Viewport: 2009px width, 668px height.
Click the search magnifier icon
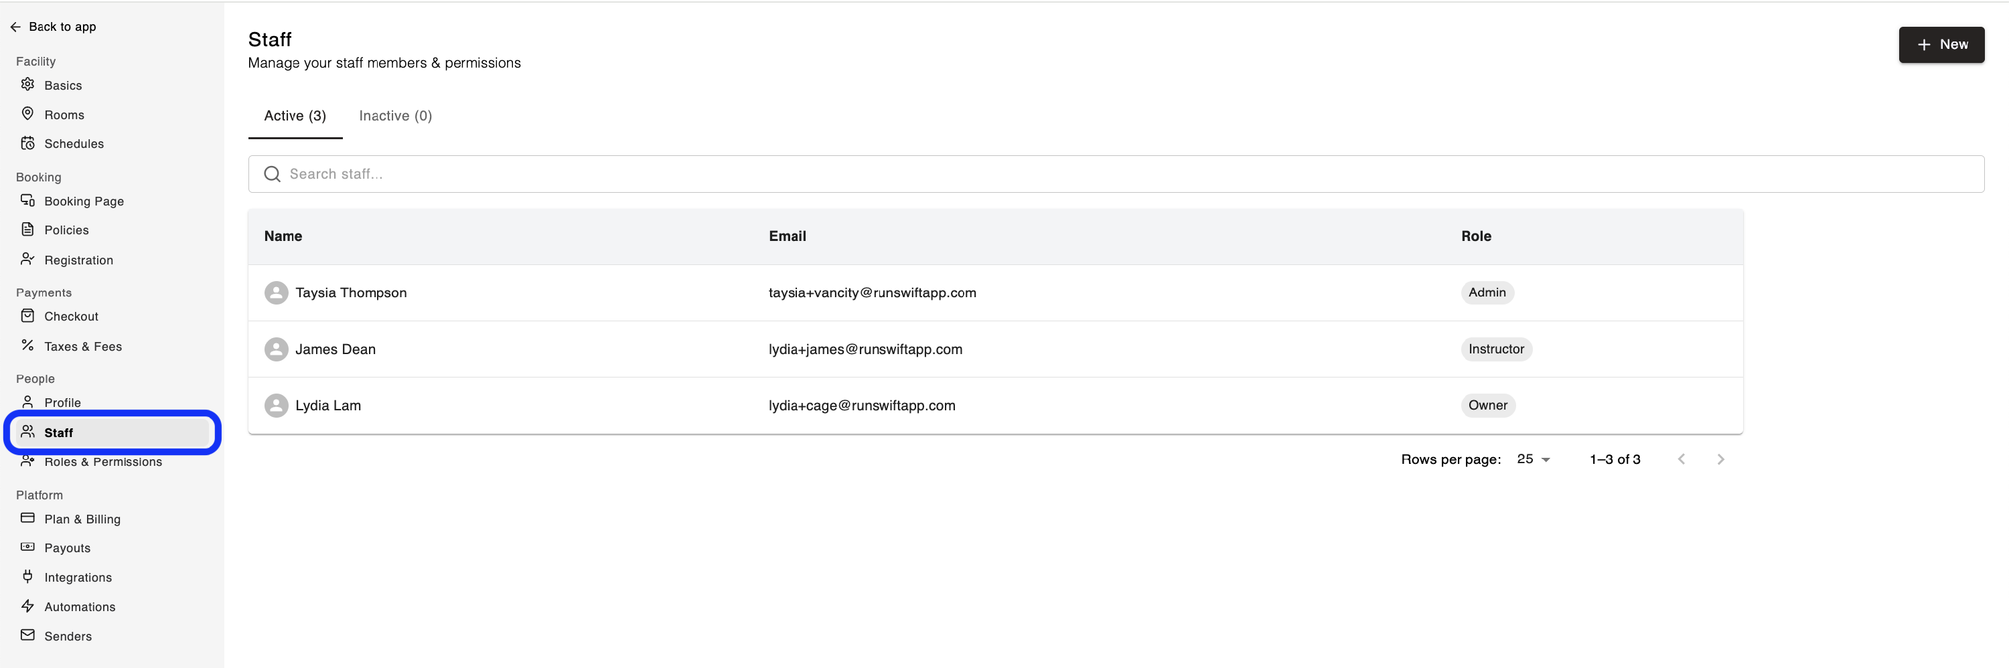pyautogui.click(x=272, y=174)
